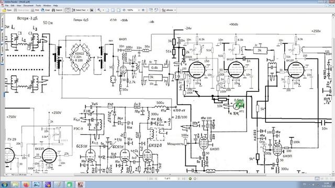Click the Save a Copy toolbar button
This screenshot has width=335, height=188.
click(x=21, y=10)
